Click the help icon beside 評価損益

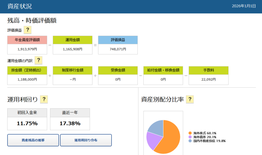(27, 30)
